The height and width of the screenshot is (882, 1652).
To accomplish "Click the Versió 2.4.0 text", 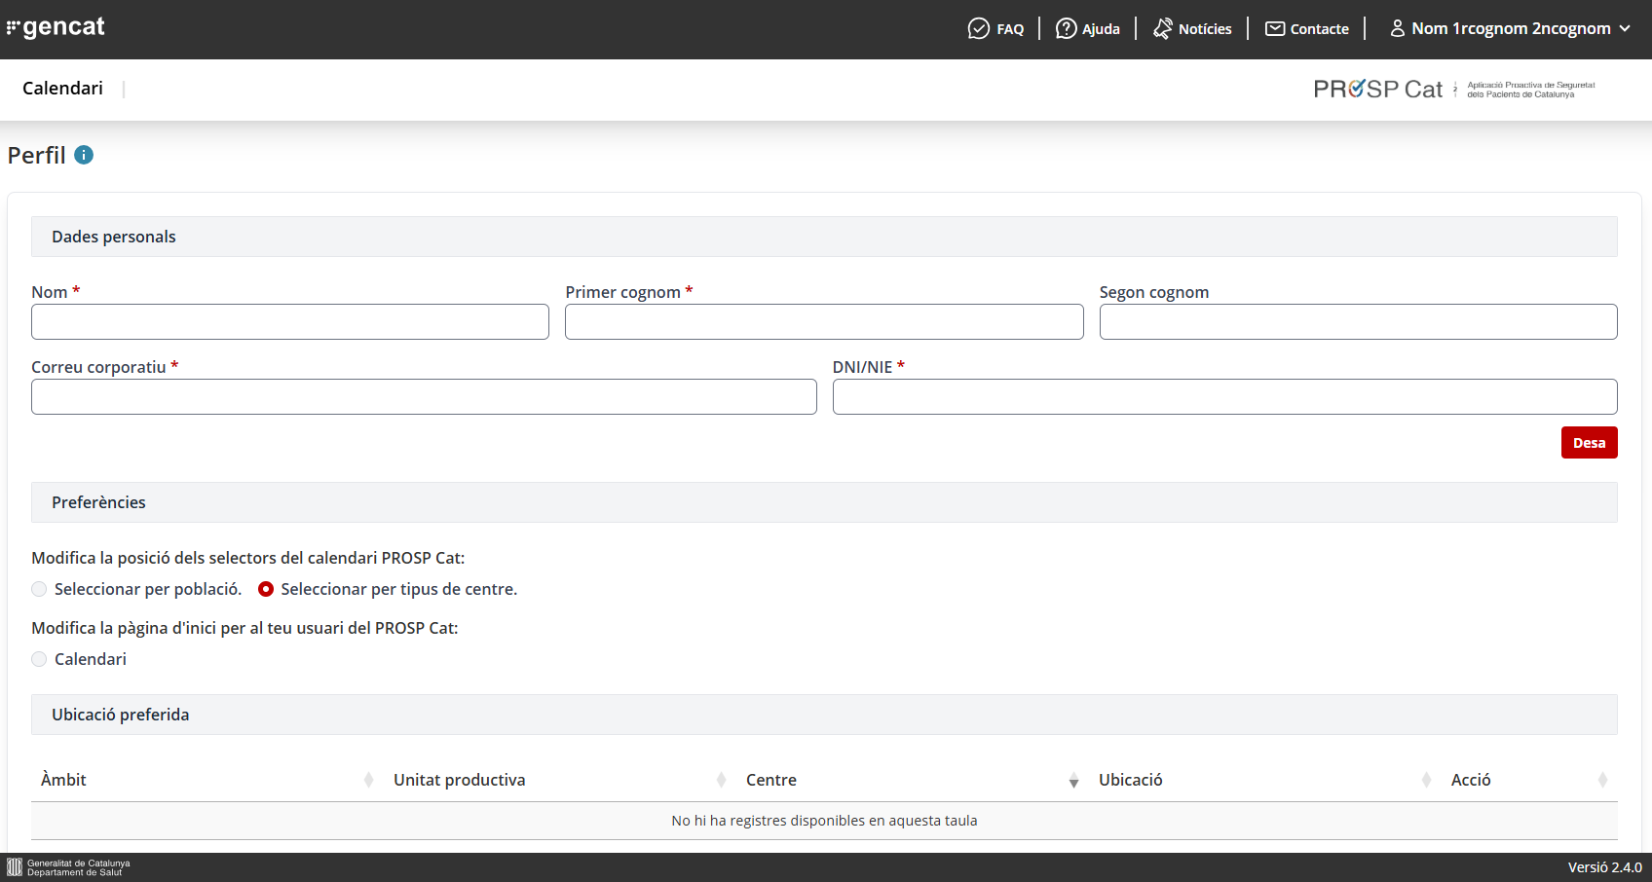I will (x=1604, y=867).
